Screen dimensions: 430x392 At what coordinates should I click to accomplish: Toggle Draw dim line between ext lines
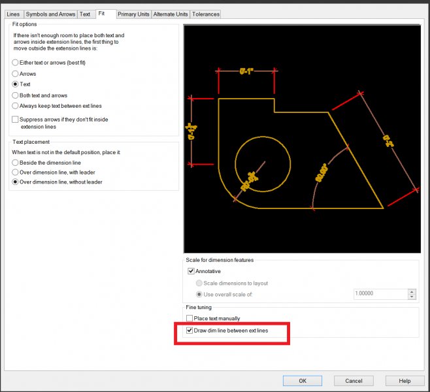(190, 331)
